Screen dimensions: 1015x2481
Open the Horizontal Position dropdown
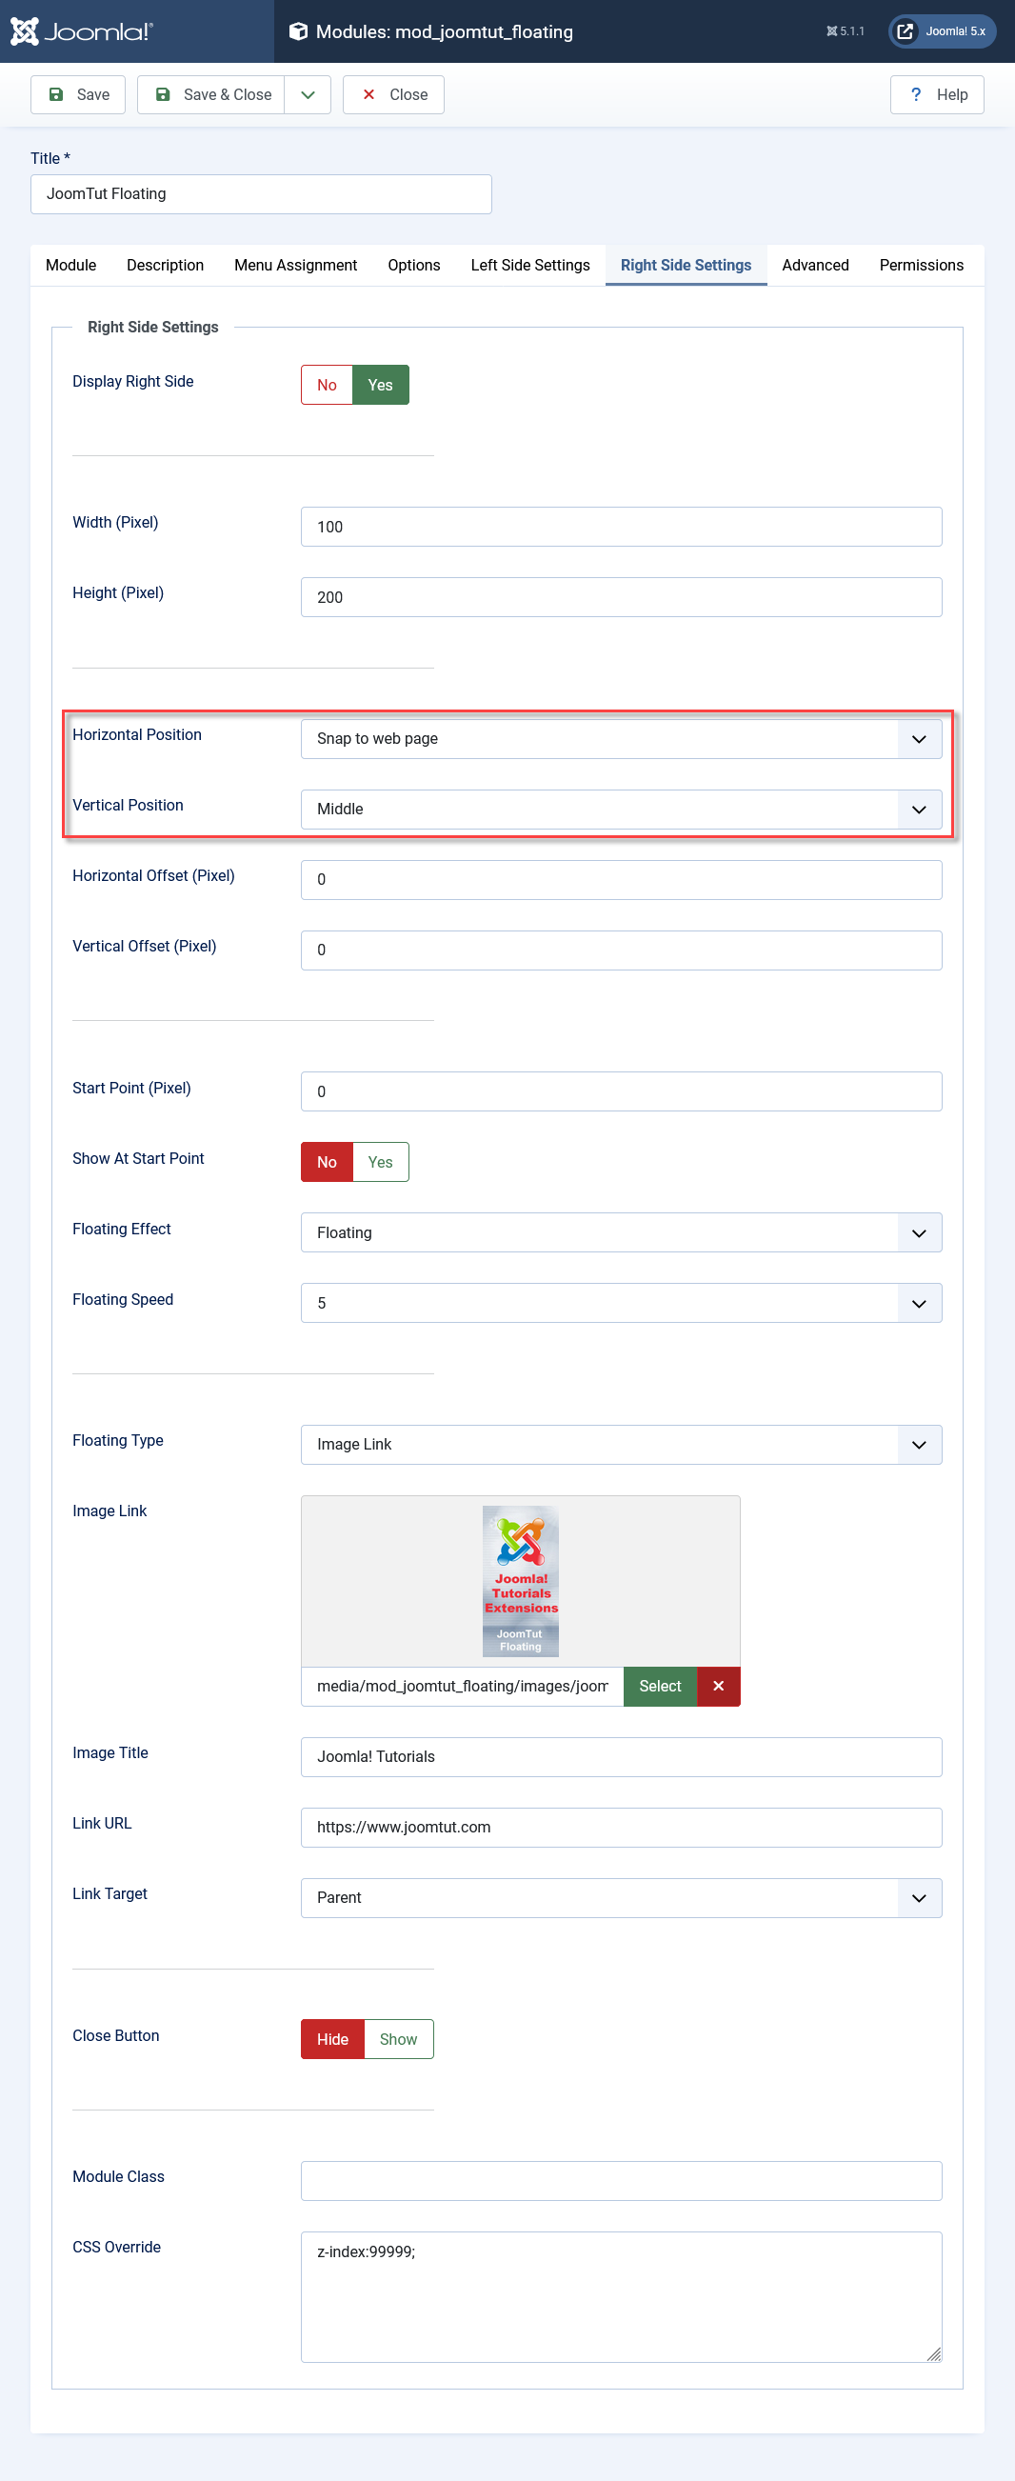(x=621, y=739)
